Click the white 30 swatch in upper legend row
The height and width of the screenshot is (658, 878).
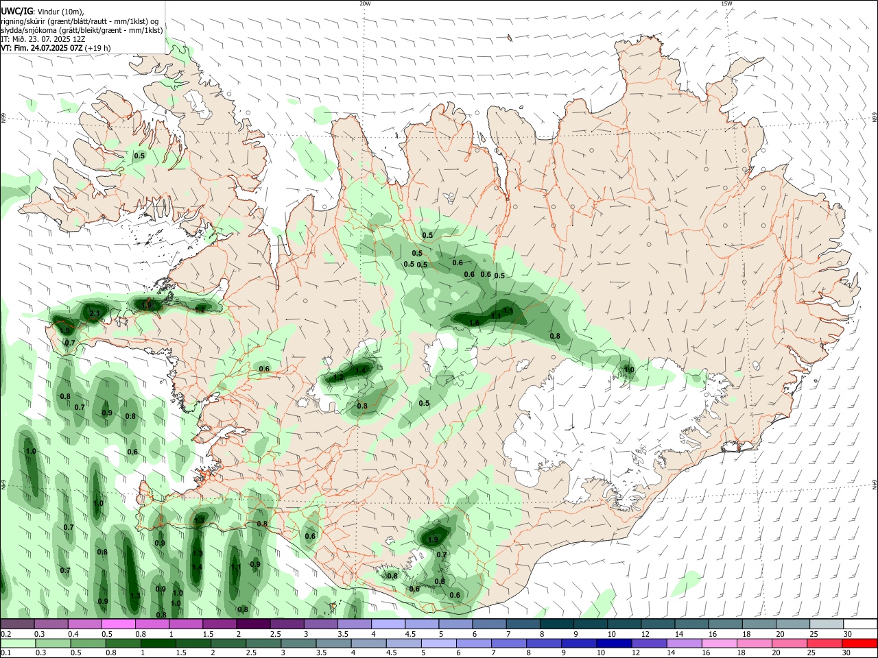point(861,624)
